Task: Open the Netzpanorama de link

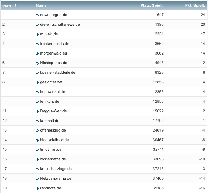Action: (56, 178)
